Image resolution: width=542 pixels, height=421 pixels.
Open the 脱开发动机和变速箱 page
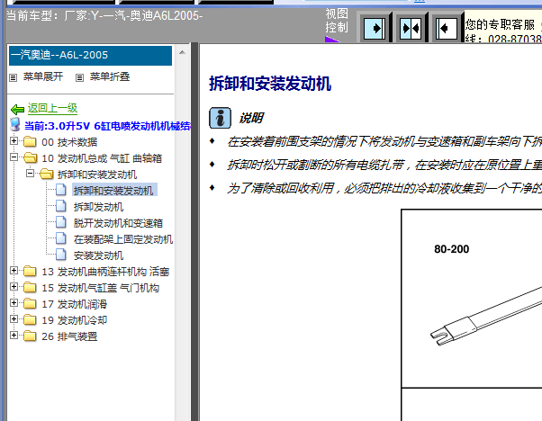pos(118,223)
